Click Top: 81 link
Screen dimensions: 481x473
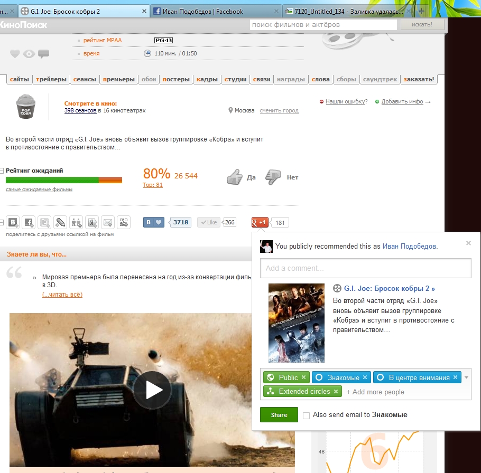pyautogui.click(x=153, y=185)
